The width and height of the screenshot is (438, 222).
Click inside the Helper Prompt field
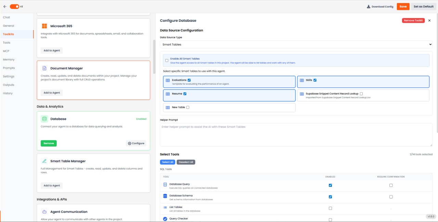296,133
